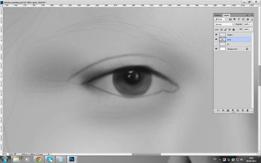Screen dimensions: 261x163
Task: Create a new layer in Layers panel
Action: [x=242, y=110]
